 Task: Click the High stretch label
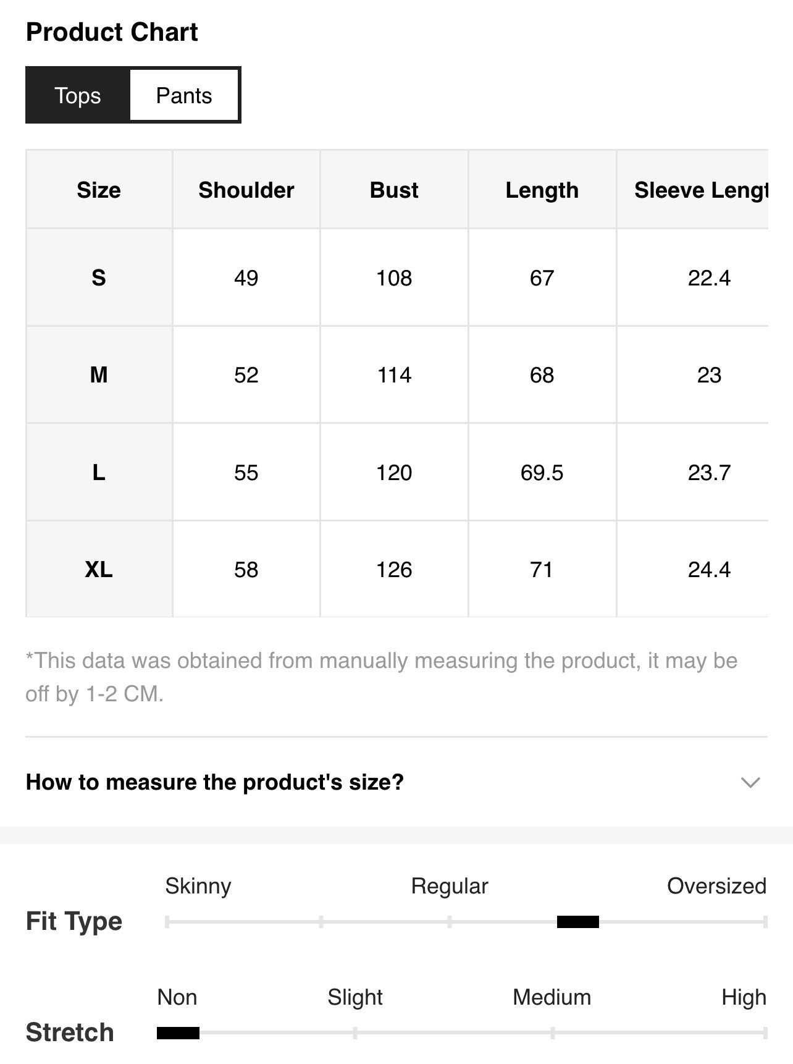pyautogui.click(x=744, y=997)
